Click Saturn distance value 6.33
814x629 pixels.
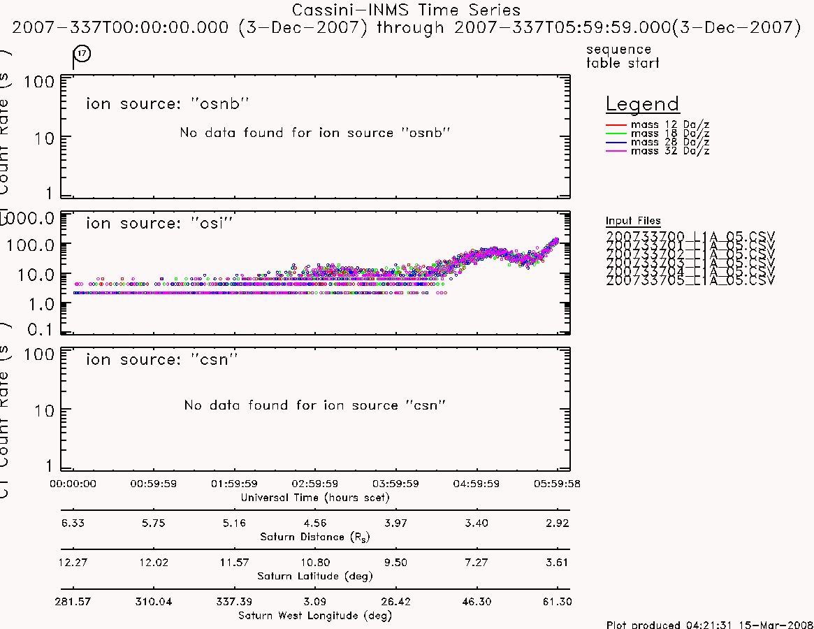[x=73, y=523]
